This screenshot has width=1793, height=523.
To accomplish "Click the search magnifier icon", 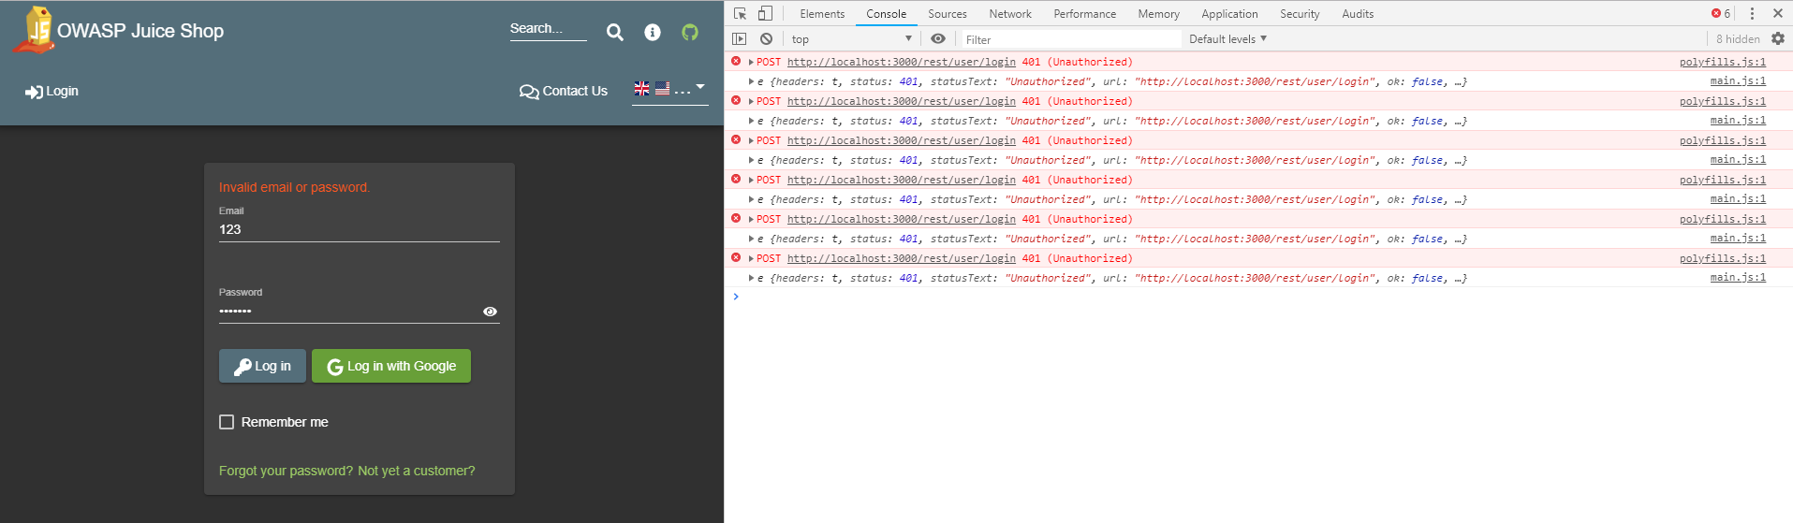I will click(614, 33).
